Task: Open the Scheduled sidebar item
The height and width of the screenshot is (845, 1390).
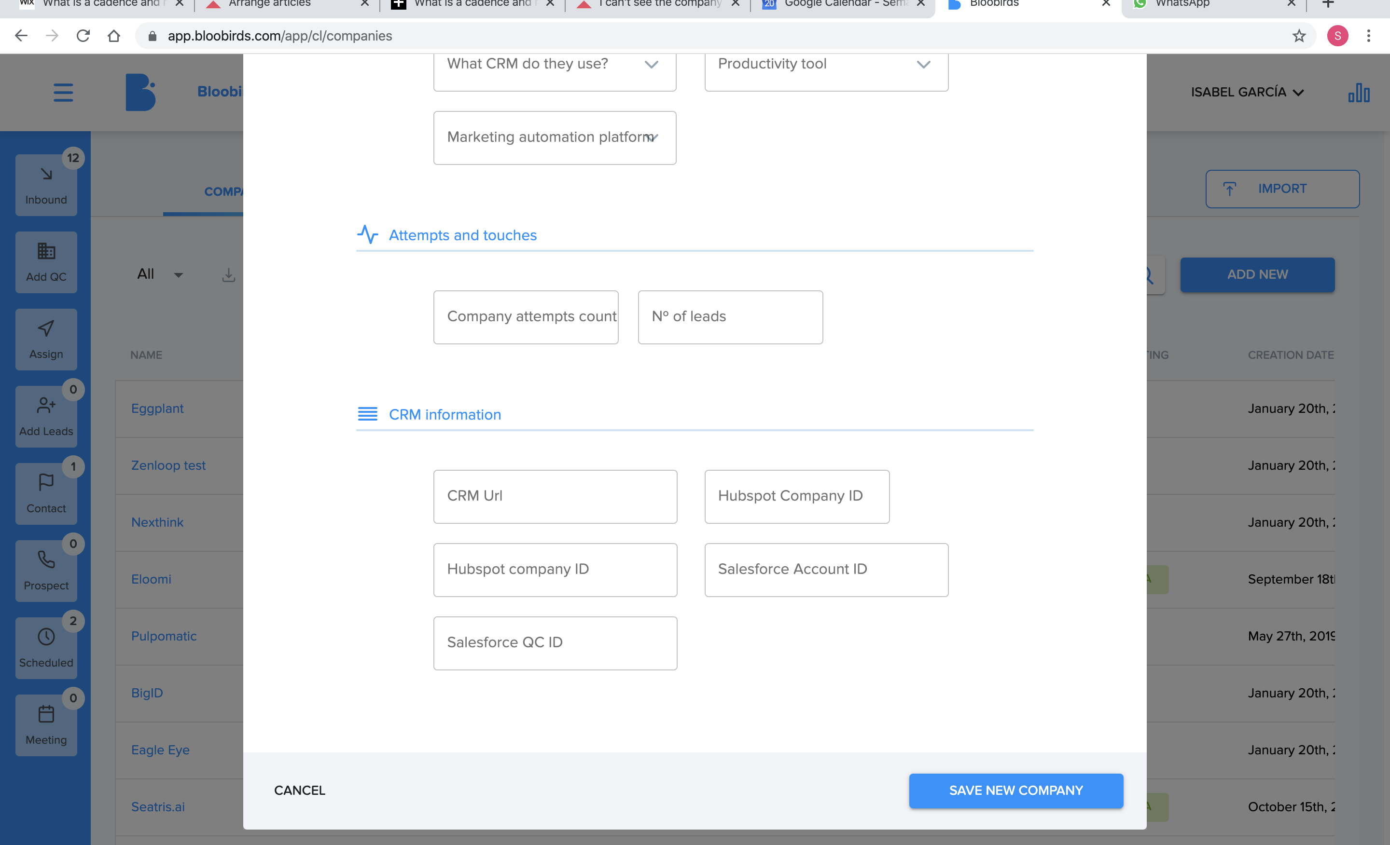Action: [46, 649]
